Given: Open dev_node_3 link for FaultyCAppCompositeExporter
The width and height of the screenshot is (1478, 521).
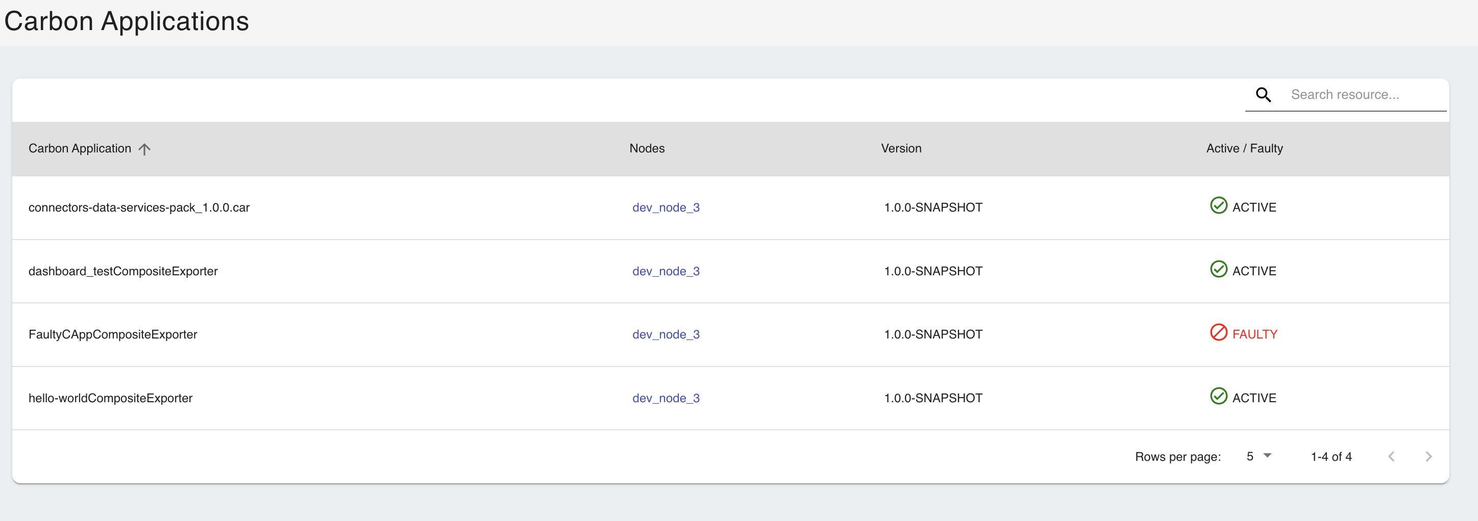Looking at the screenshot, I should point(666,334).
